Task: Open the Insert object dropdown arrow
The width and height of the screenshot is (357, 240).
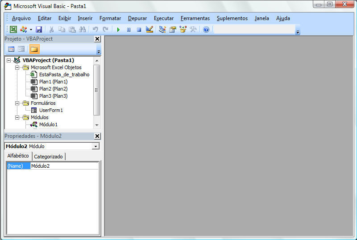Action: coord(31,29)
